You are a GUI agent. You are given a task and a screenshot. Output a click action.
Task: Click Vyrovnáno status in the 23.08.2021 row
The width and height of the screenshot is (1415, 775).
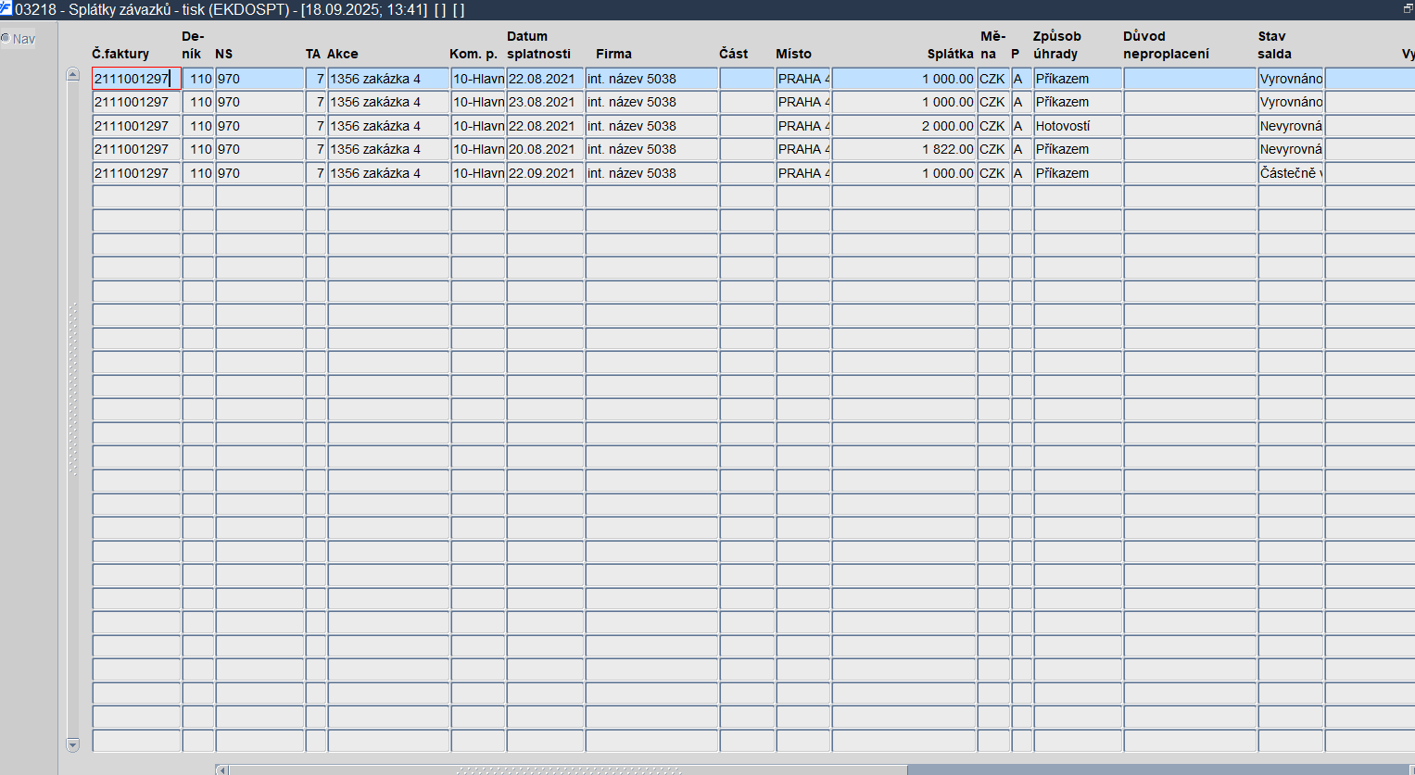coord(1291,102)
